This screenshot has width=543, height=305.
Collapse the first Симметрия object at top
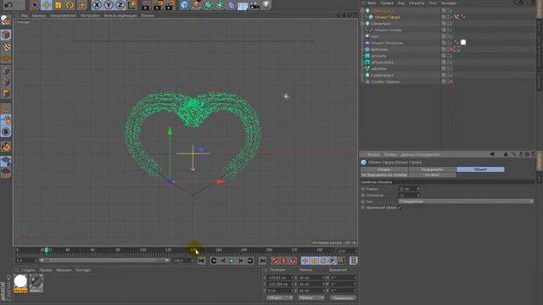pos(362,10)
